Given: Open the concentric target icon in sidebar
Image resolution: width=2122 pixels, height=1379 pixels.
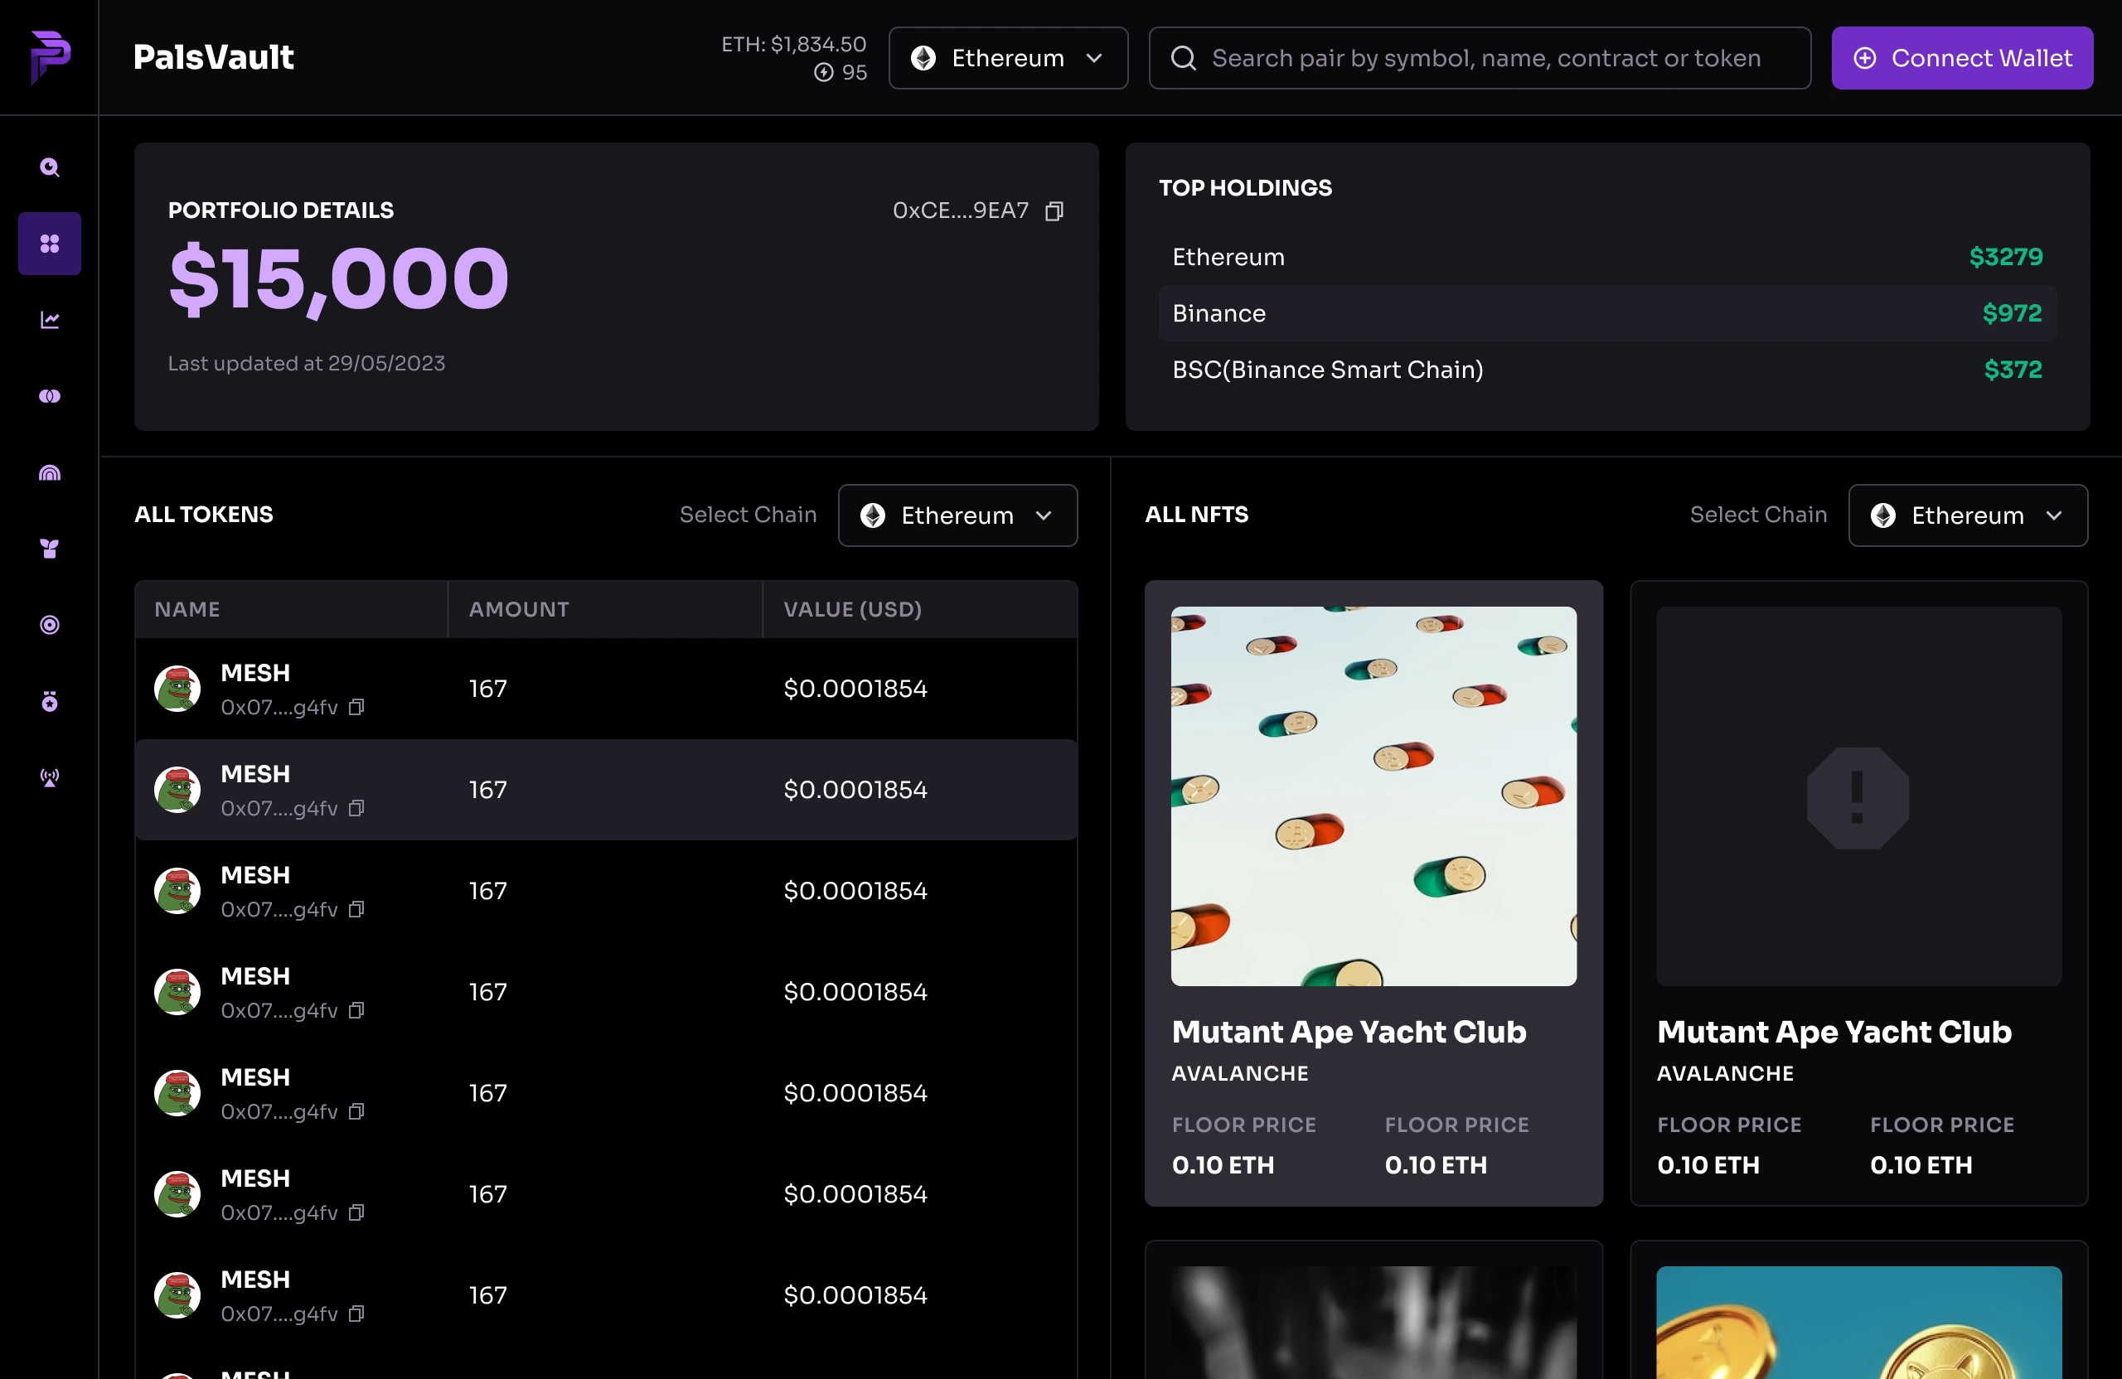Looking at the screenshot, I should coord(50,625).
